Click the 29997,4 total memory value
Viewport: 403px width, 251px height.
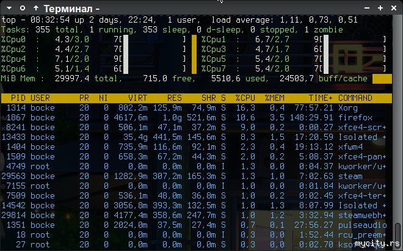click(x=72, y=79)
